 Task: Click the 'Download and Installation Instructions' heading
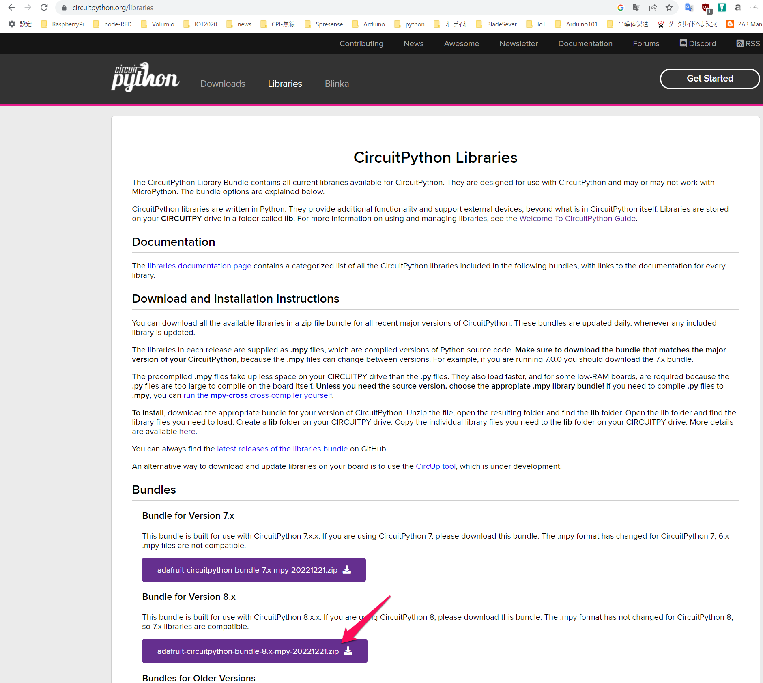coord(236,299)
